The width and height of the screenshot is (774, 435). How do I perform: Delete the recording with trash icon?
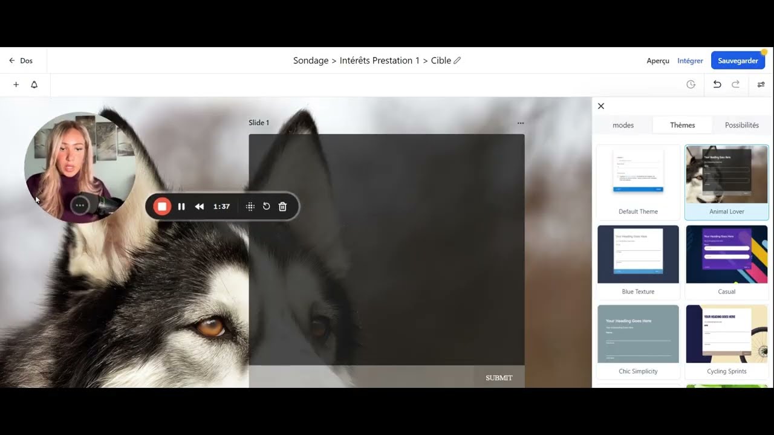click(x=282, y=207)
